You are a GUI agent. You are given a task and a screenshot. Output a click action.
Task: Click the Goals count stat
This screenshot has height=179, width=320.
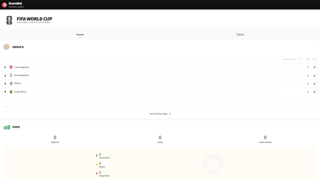160,139
